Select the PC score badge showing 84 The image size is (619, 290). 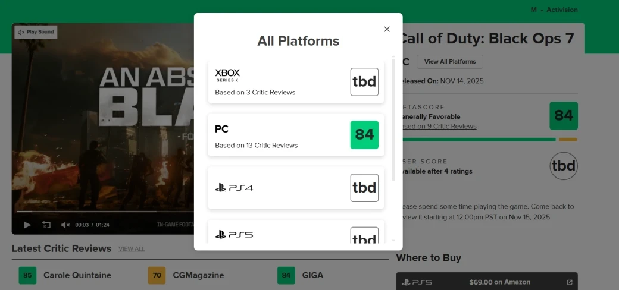click(364, 135)
